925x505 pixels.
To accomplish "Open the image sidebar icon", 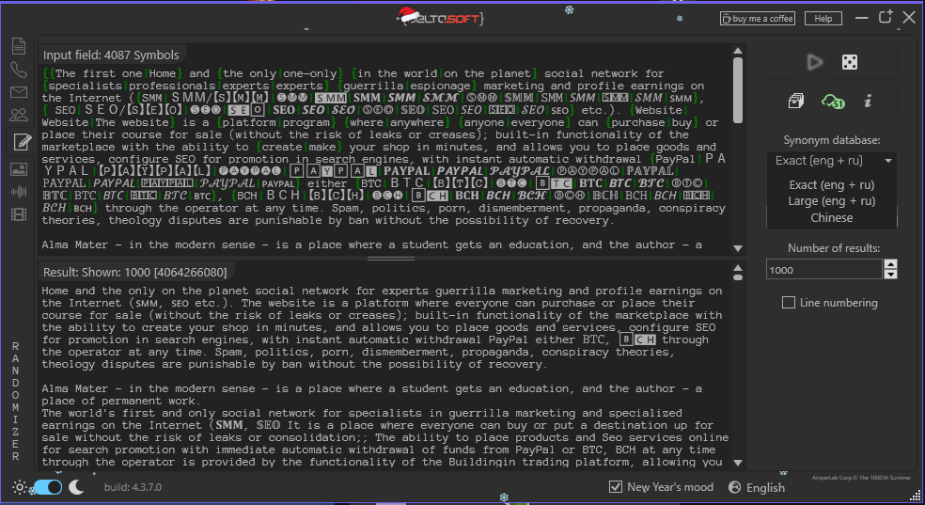I will tap(19, 170).
